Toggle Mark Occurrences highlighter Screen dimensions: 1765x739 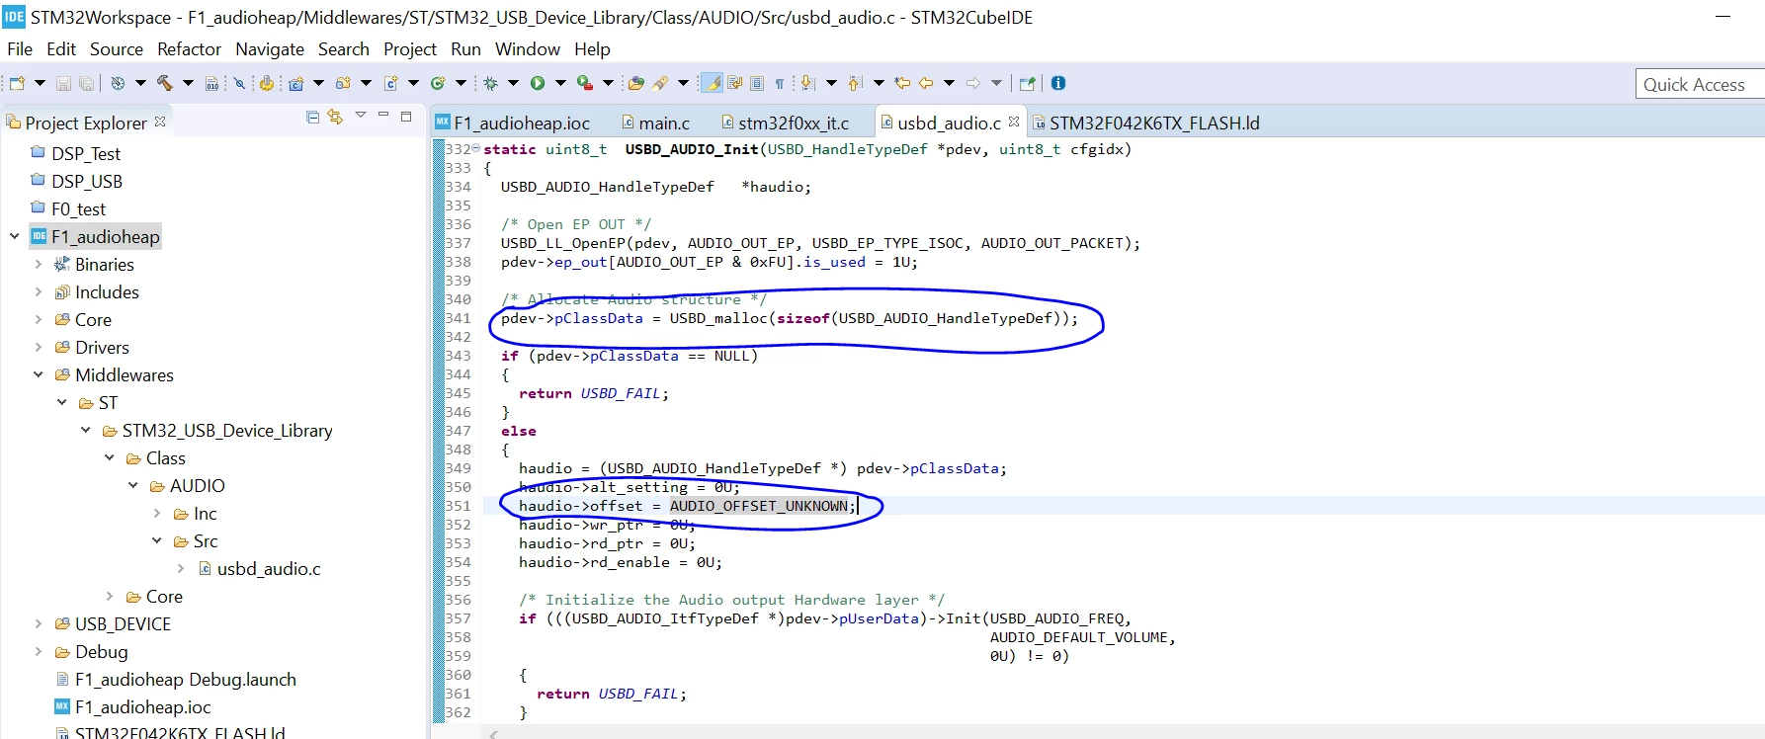712,84
